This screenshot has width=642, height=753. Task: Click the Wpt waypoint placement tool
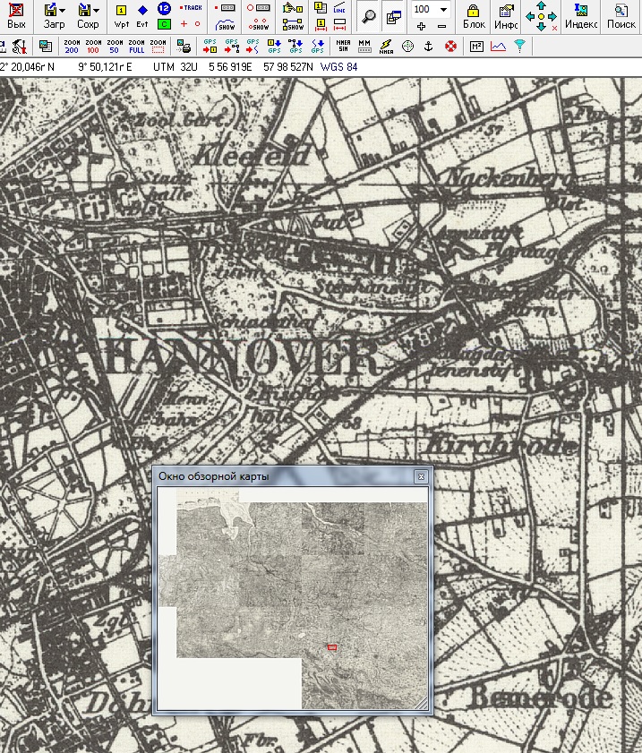(x=122, y=15)
